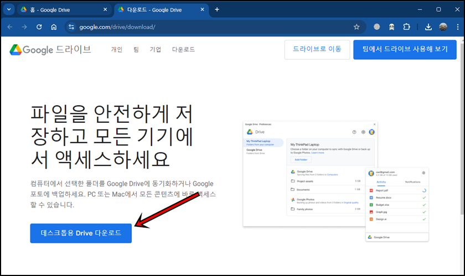Click 팀에서 드라이브 사용해 보기 button
The width and height of the screenshot is (465, 276).
[x=405, y=50]
